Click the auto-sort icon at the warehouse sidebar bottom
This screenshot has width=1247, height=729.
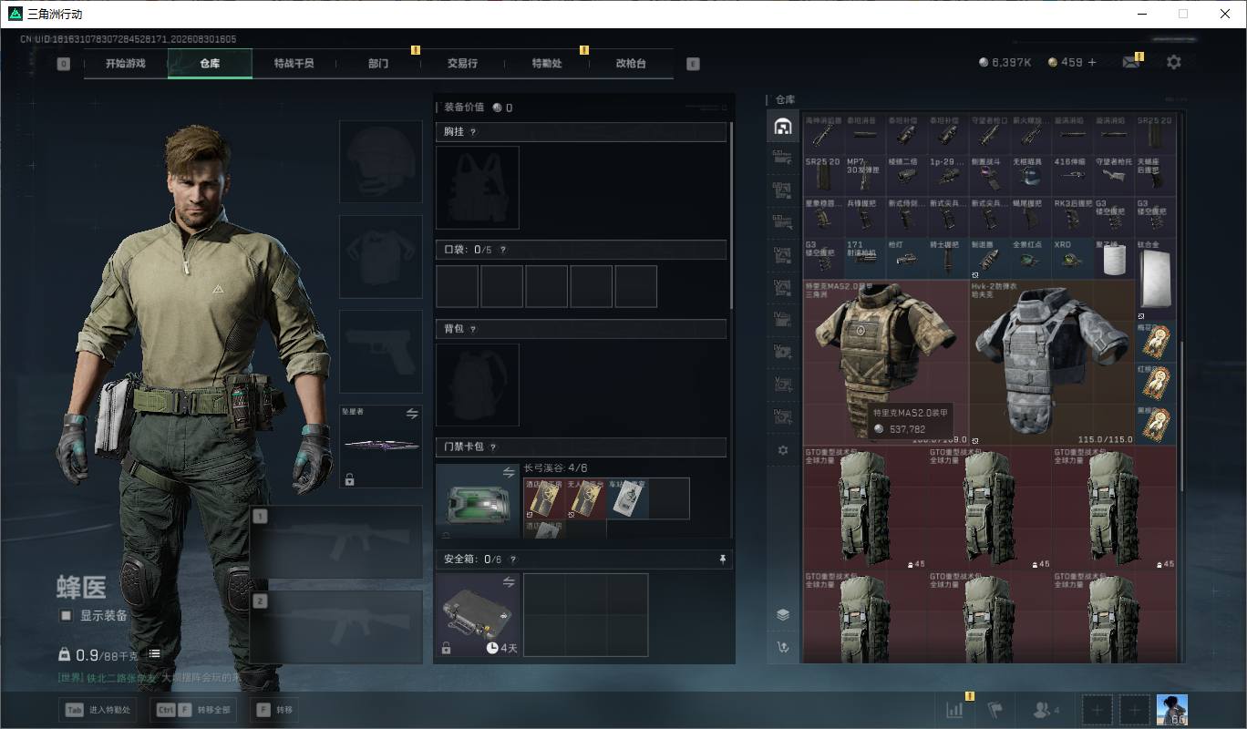tap(782, 647)
